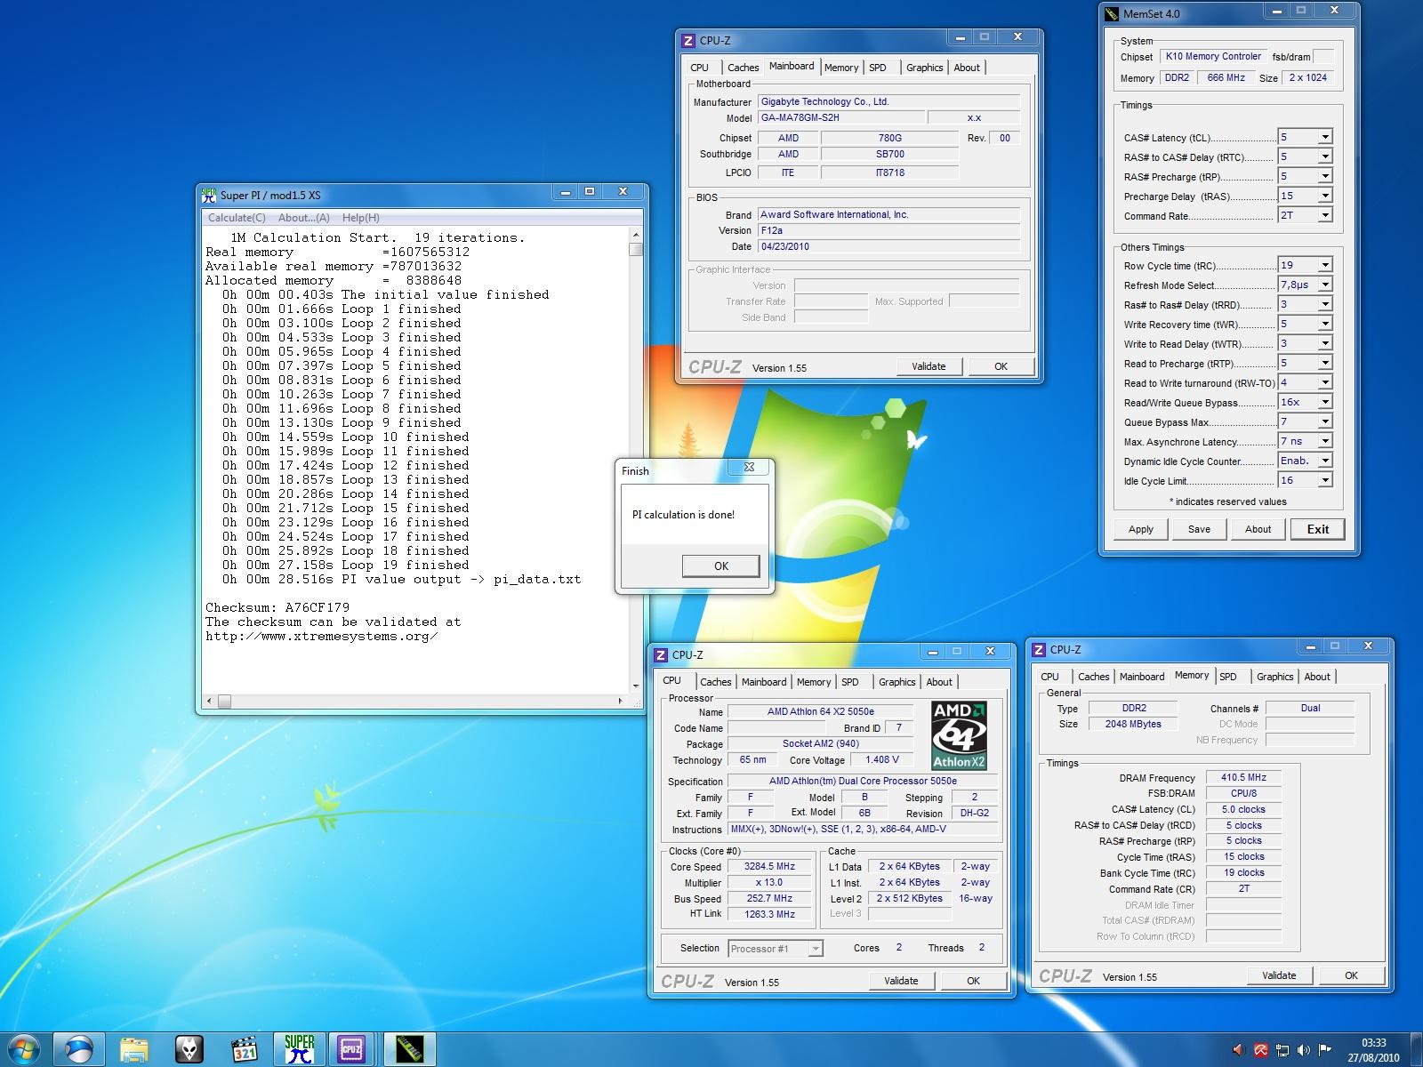Click Validate in CPU-Z Memory window
The width and height of the screenshot is (1423, 1067).
1279,975
